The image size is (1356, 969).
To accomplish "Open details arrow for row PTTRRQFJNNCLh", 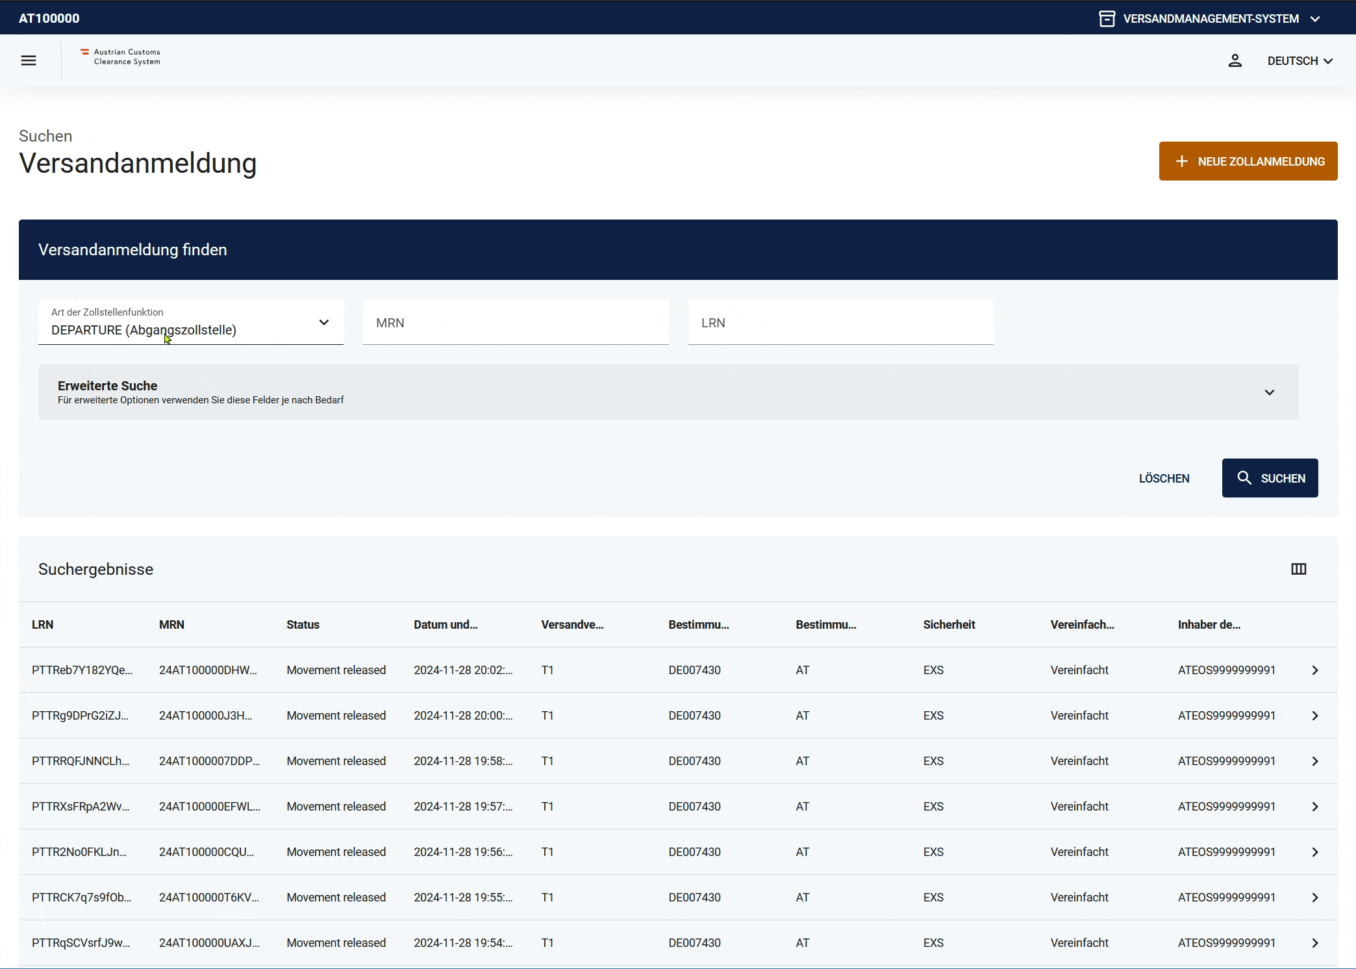I will 1314,761.
